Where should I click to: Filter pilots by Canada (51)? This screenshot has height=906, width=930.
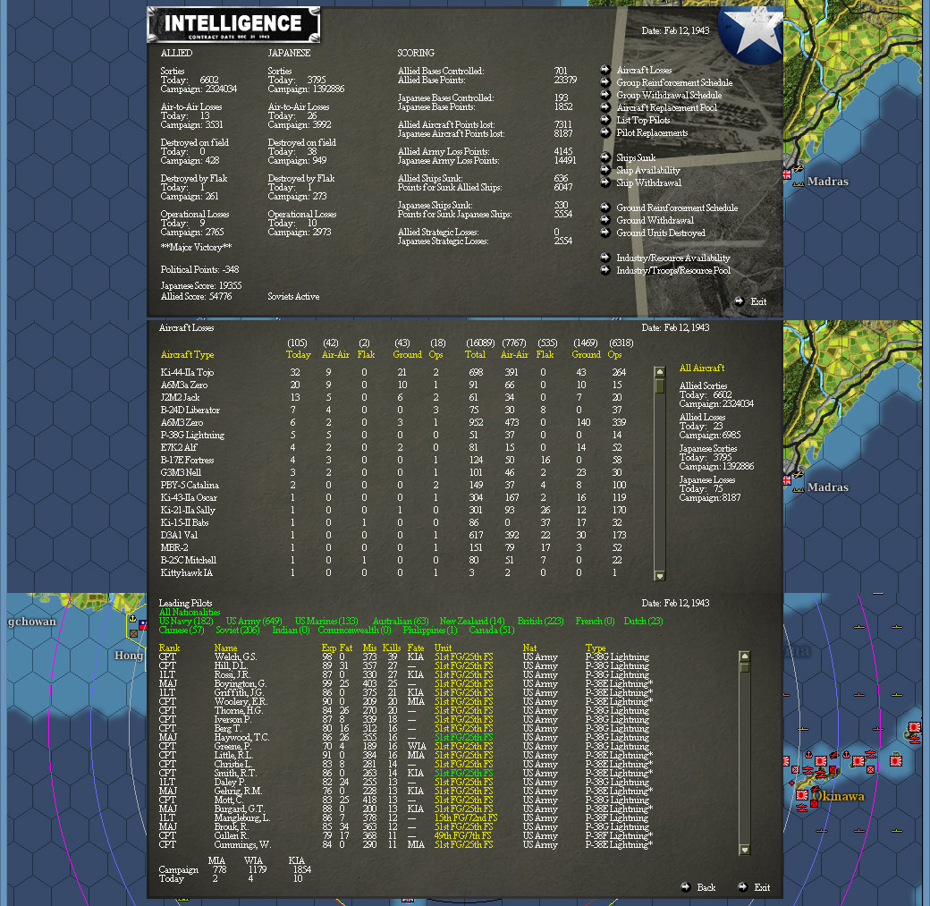[x=492, y=630]
